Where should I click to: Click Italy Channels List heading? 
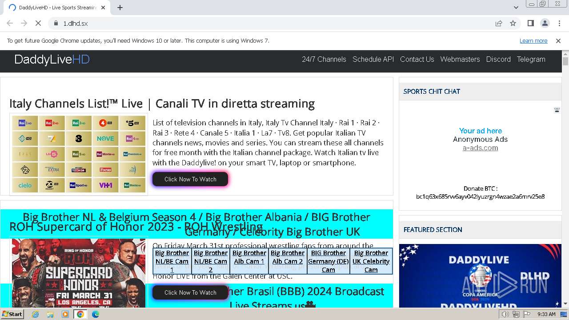pyautogui.click(x=162, y=104)
